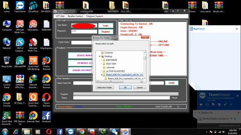Launch SoftEther VPN Client shortcut
241x135 pixels.
pos(20,81)
